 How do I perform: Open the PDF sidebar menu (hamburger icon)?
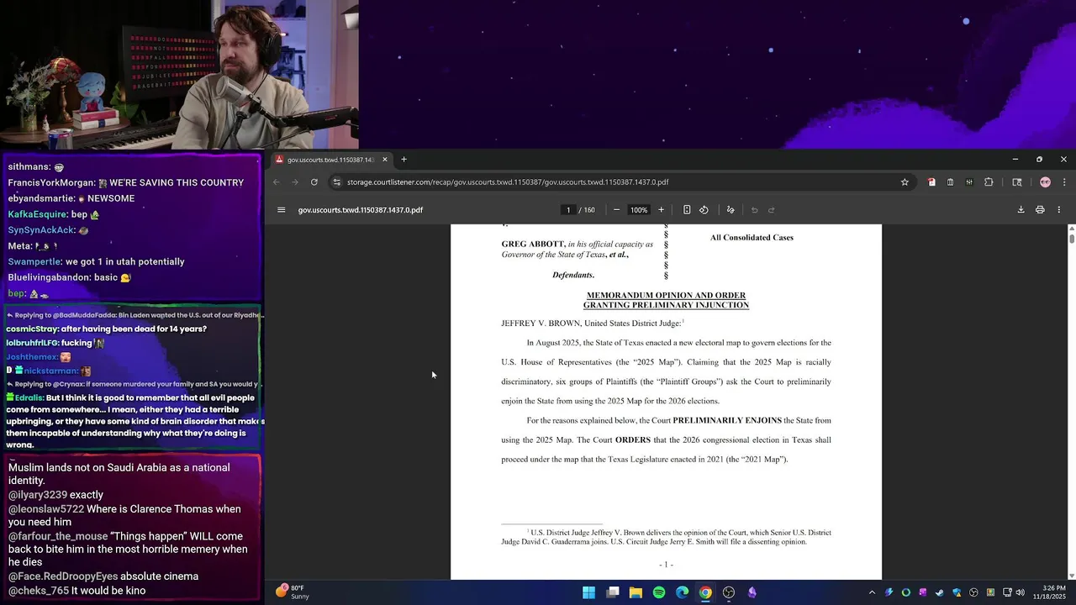[282, 210]
